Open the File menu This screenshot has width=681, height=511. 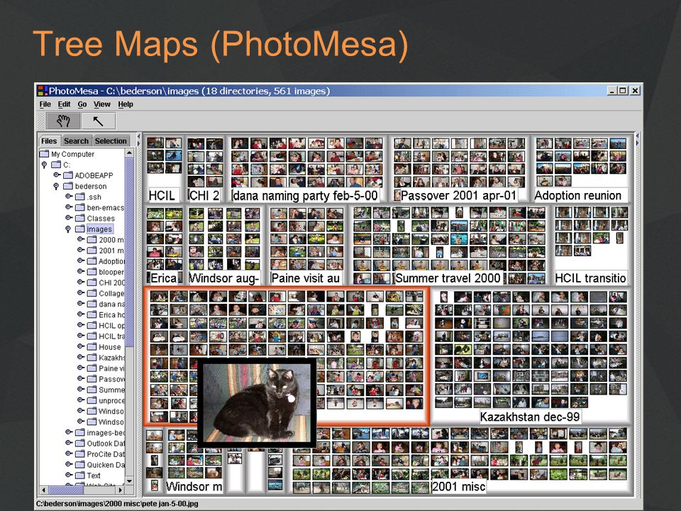pos(45,104)
